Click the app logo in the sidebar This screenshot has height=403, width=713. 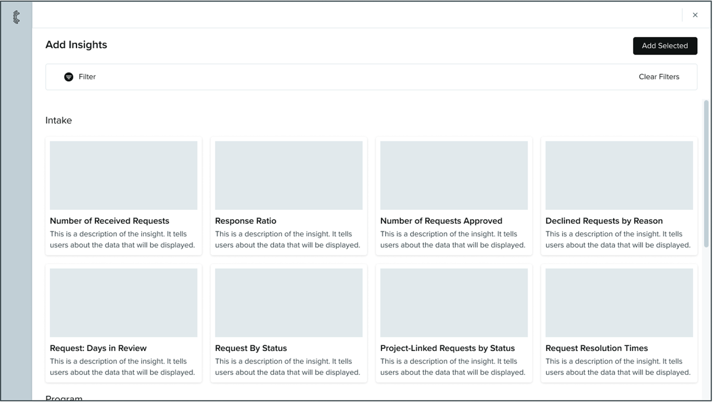point(16,17)
